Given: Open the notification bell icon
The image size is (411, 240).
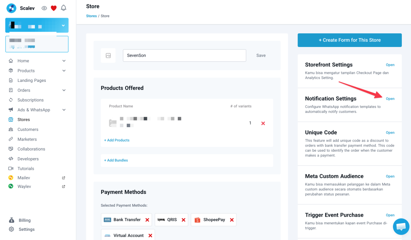Looking at the screenshot, I should [x=63, y=8].
